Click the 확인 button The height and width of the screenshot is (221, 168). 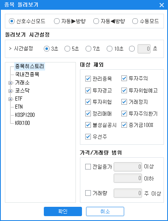(63, 211)
